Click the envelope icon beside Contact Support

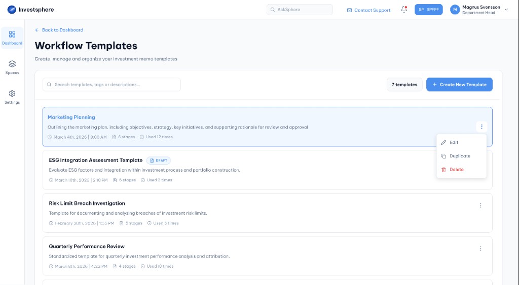click(349, 10)
